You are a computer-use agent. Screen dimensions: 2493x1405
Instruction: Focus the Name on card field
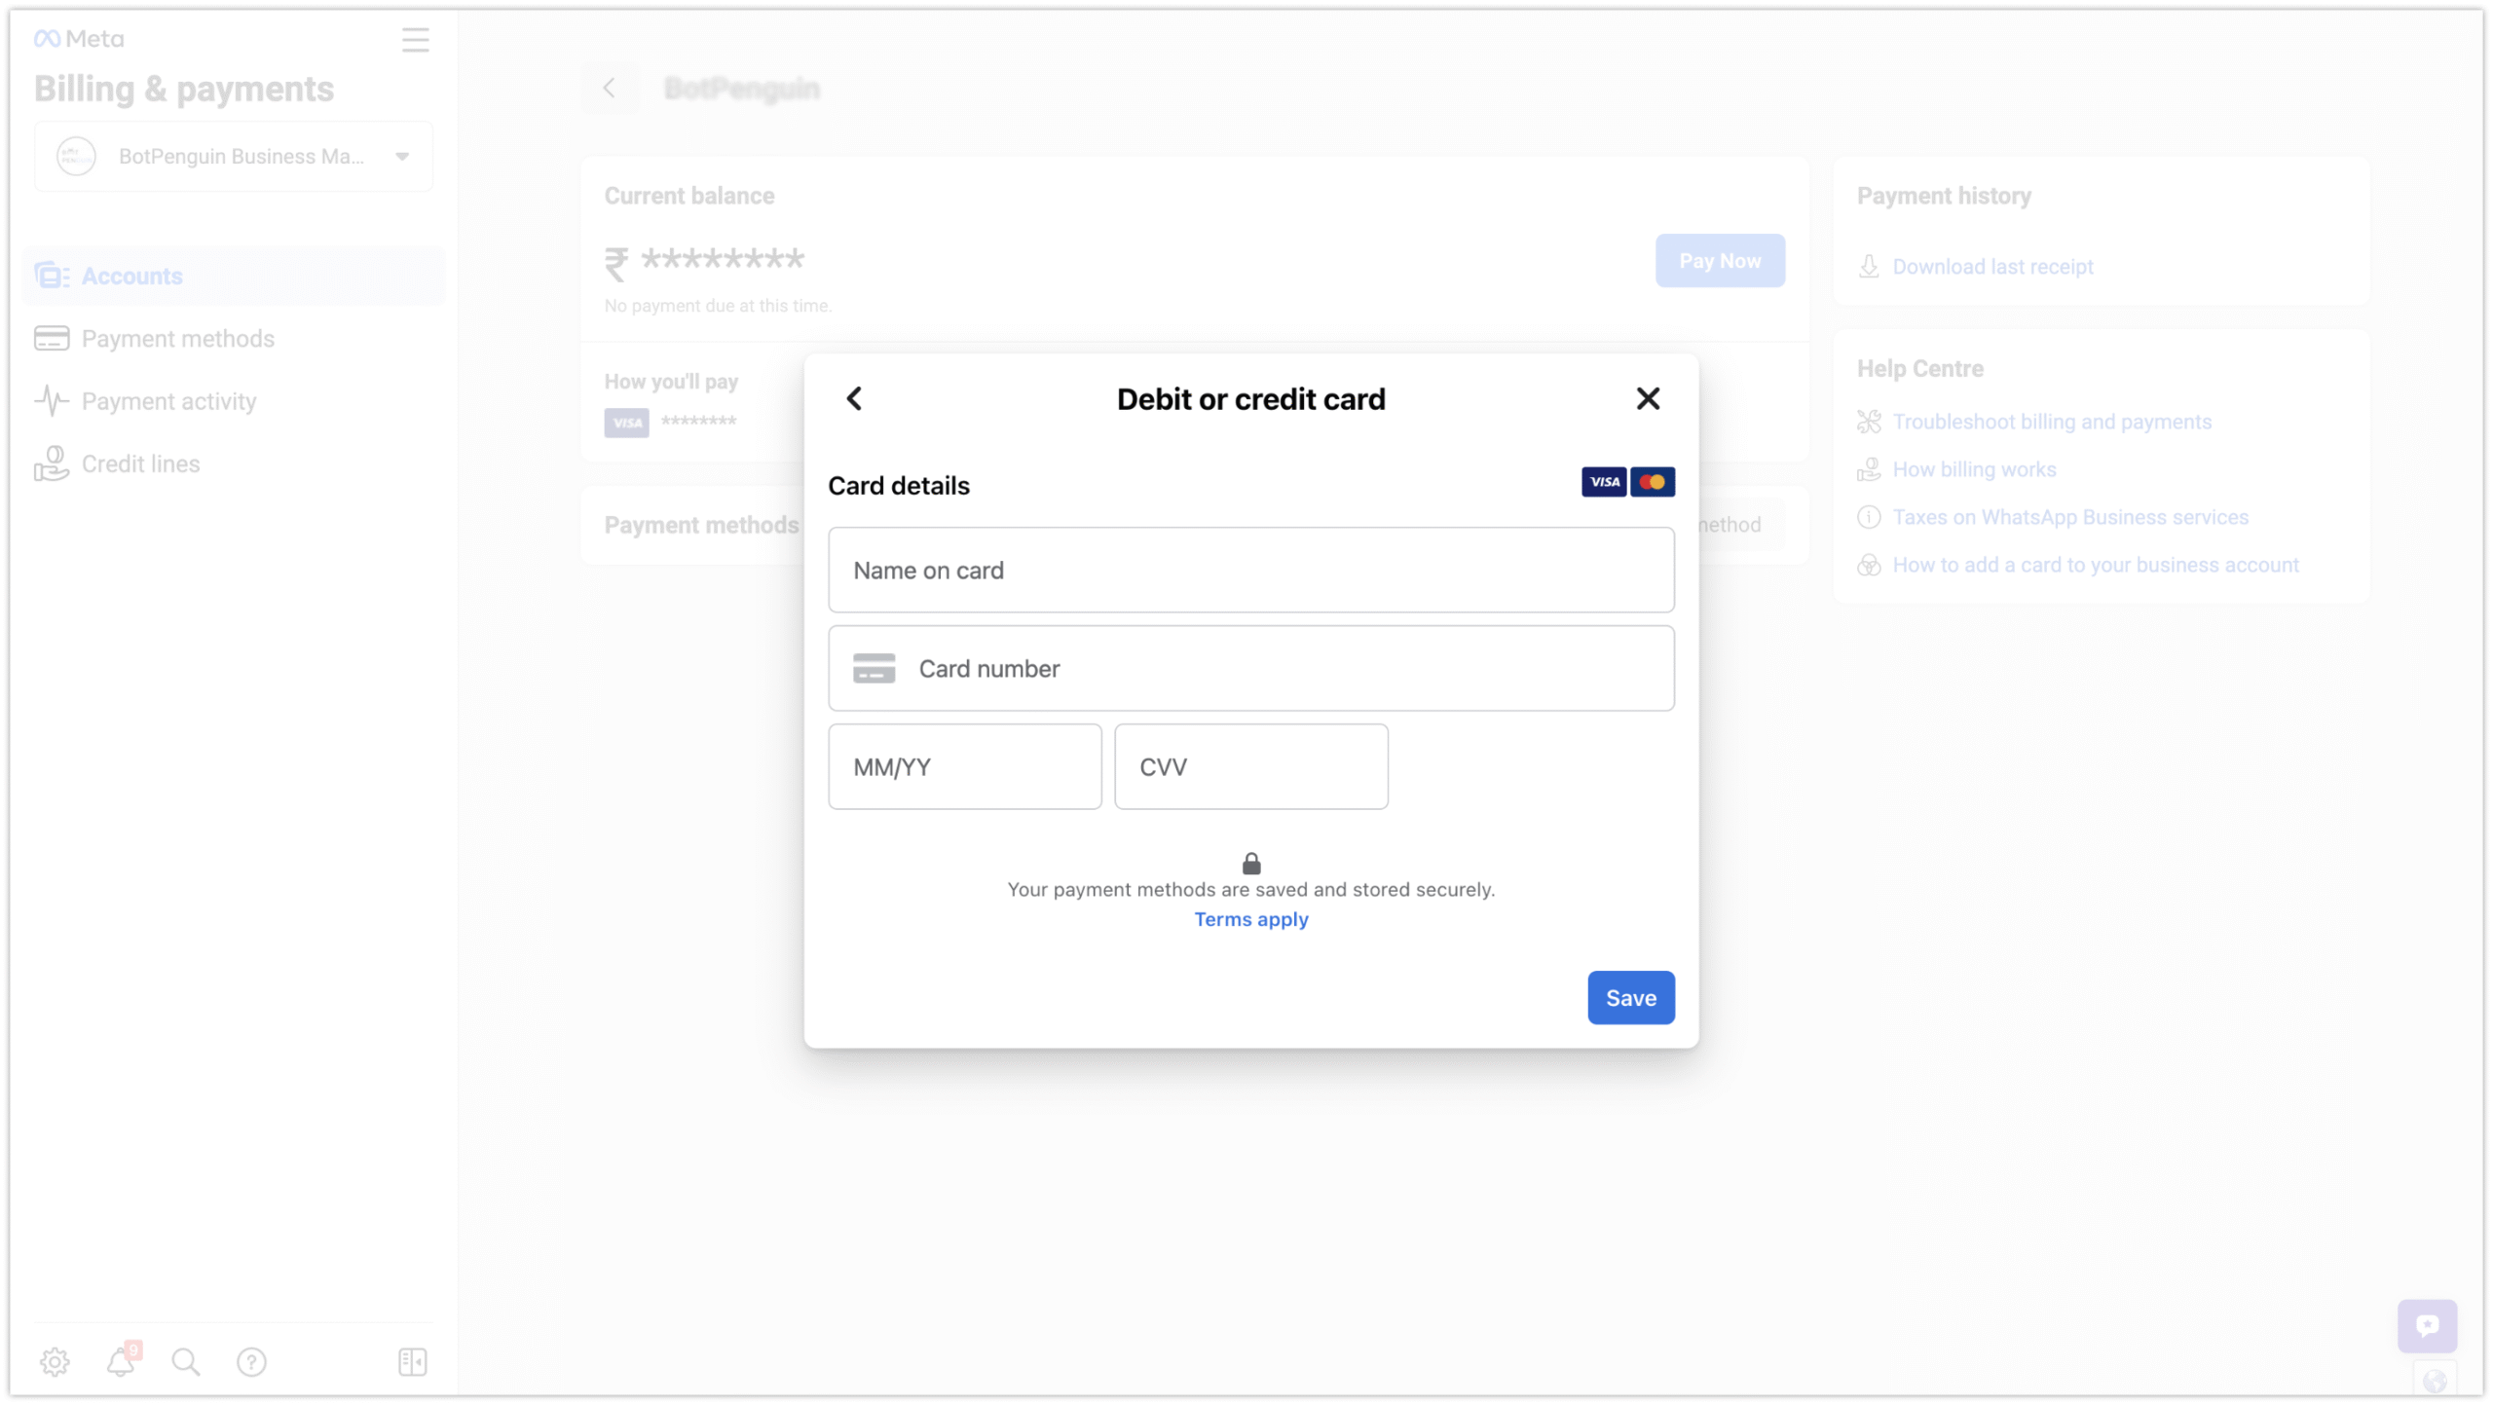(1250, 570)
